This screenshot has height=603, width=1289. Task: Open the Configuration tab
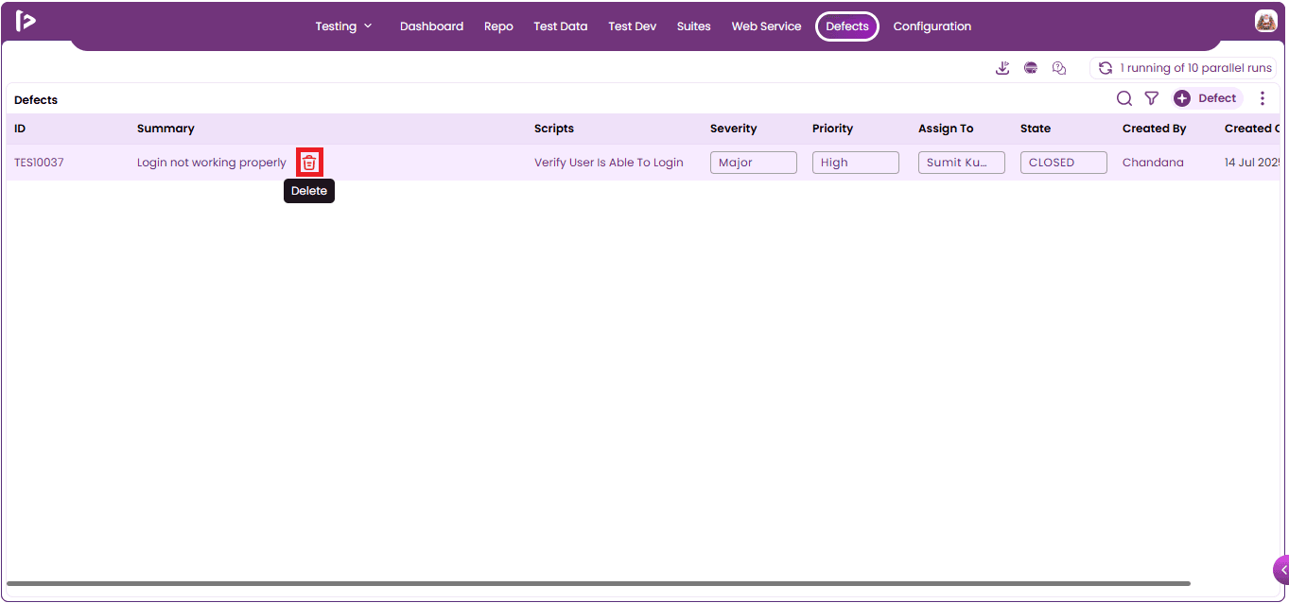(932, 26)
